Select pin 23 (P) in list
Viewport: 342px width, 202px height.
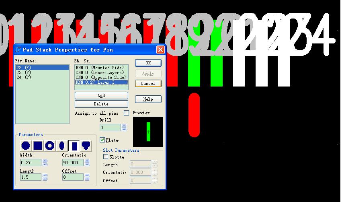click(x=24, y=72)
